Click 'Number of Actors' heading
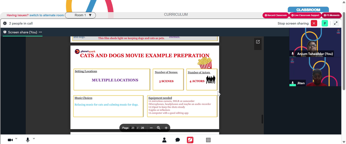The image size is (346, 144). pos(199,73)
